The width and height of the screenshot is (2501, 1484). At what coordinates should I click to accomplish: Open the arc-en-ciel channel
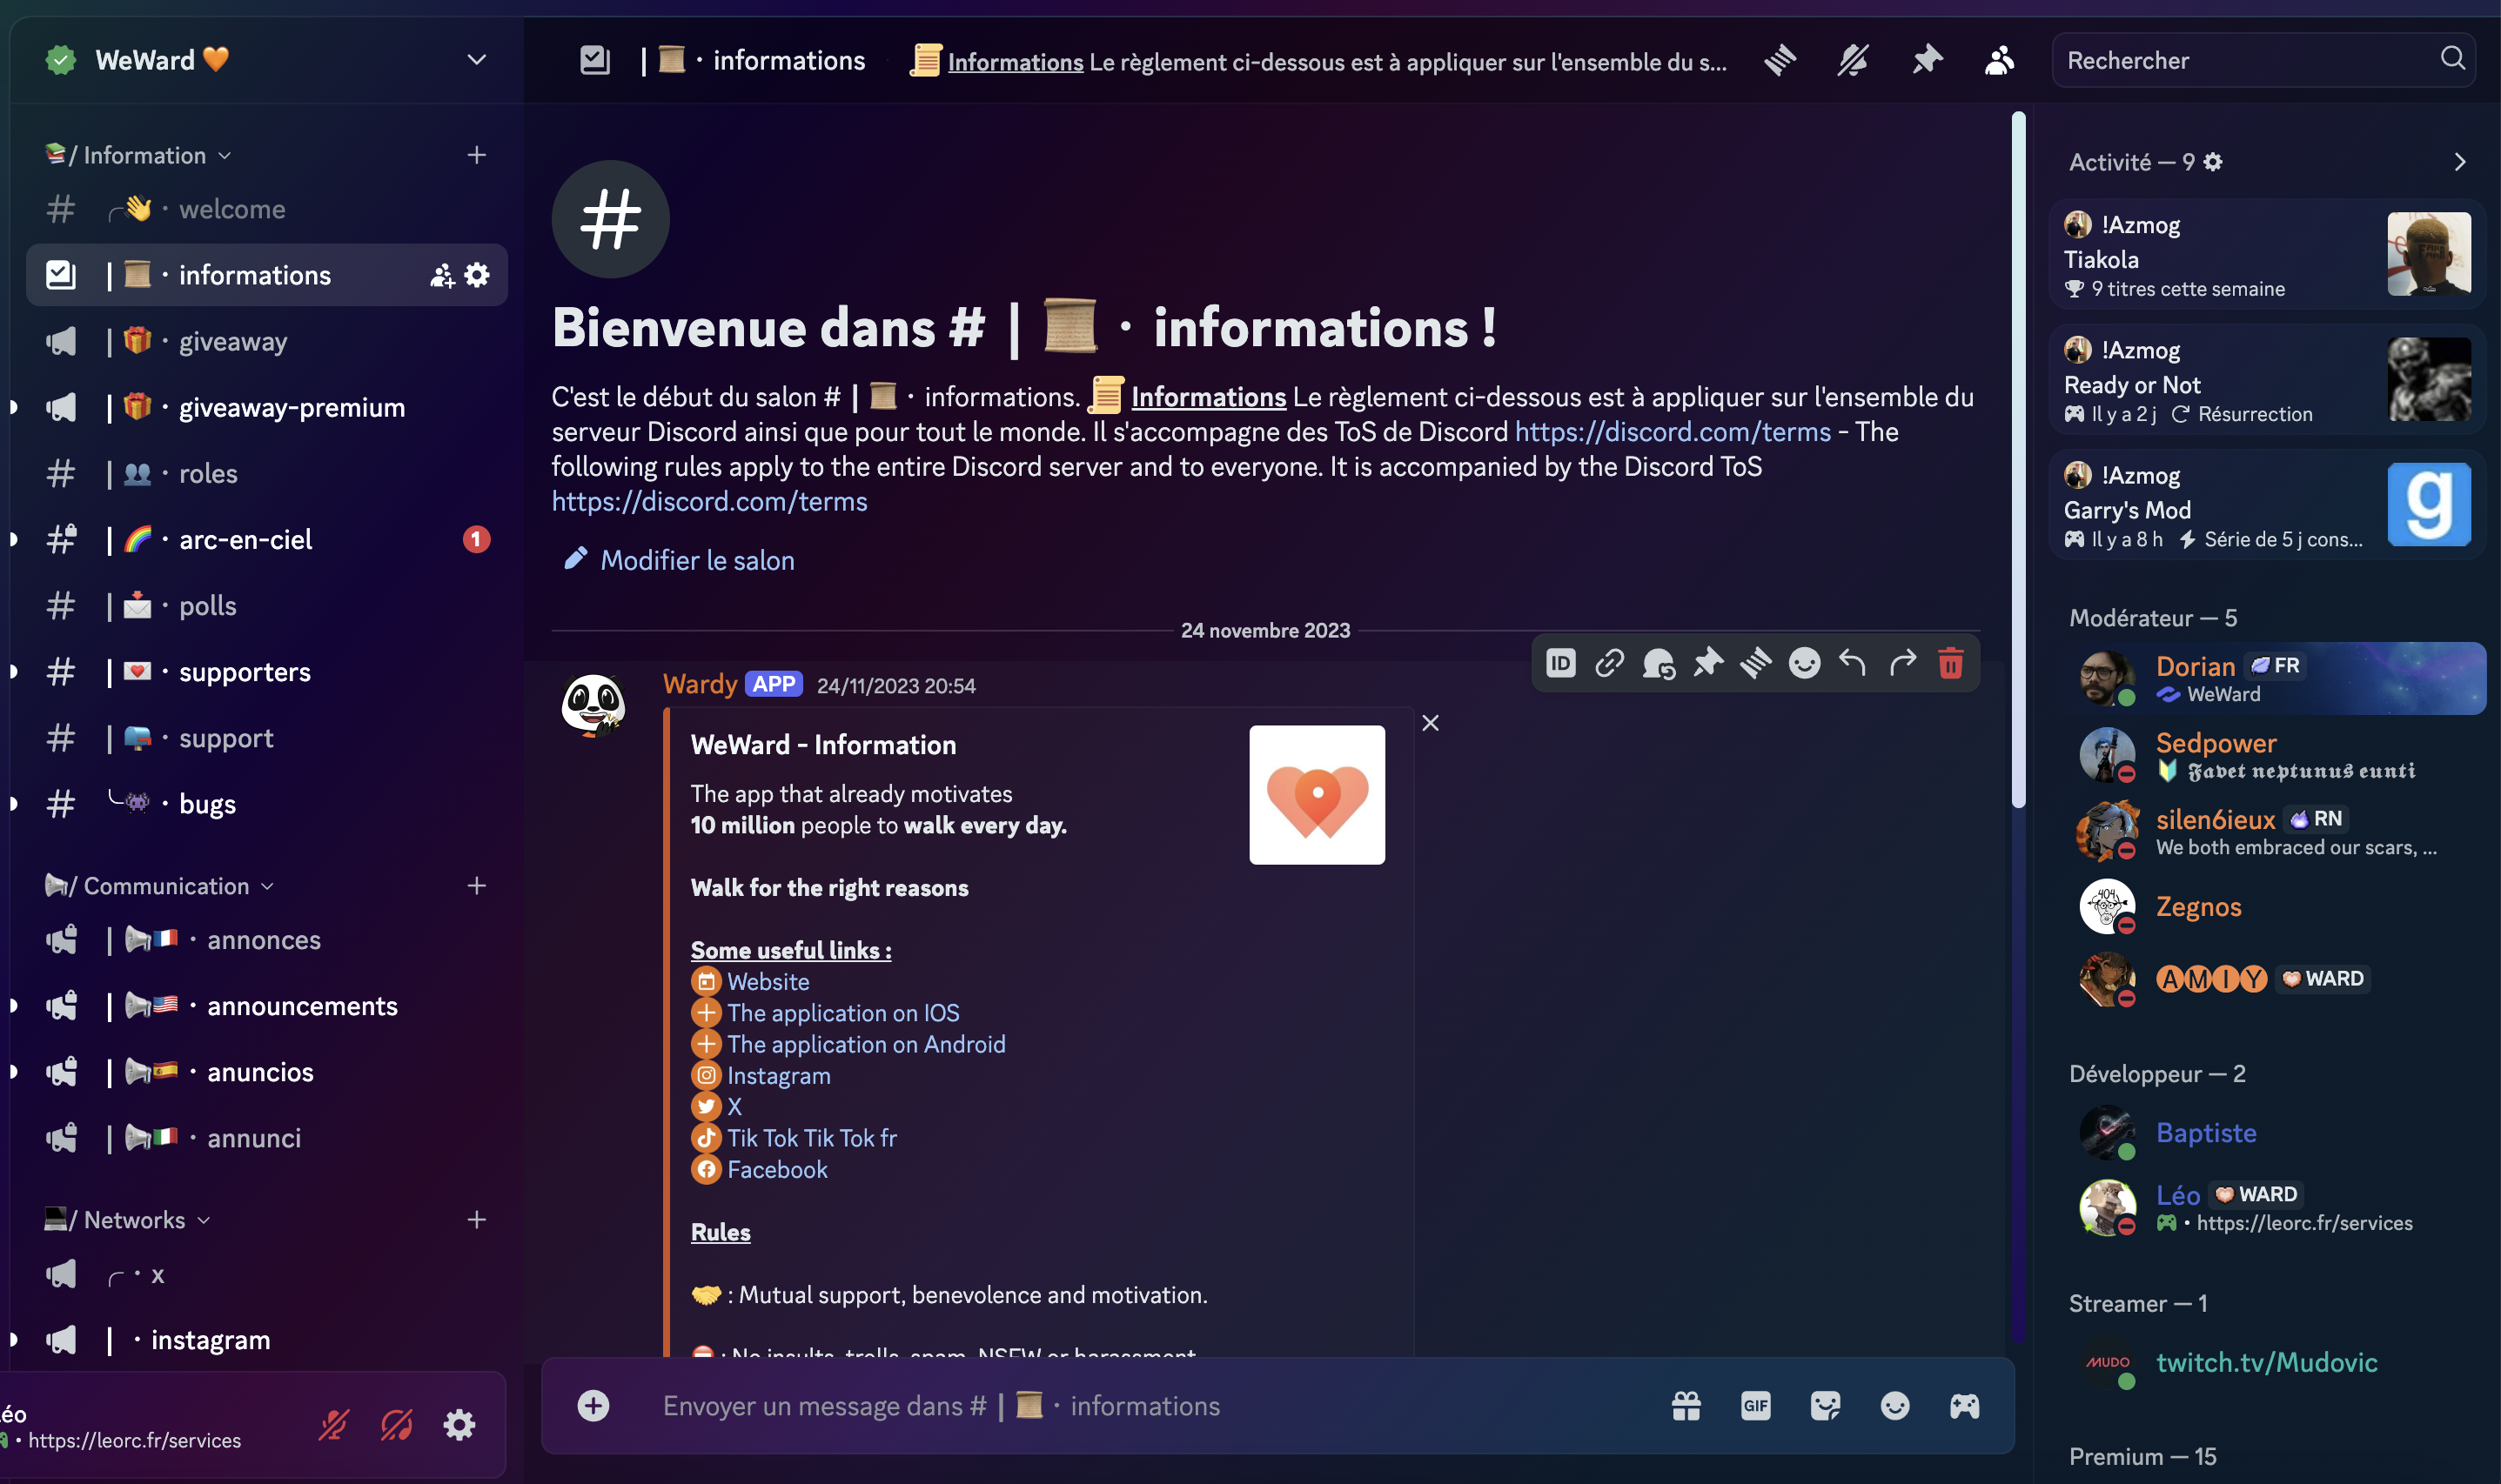pos(266,539)
